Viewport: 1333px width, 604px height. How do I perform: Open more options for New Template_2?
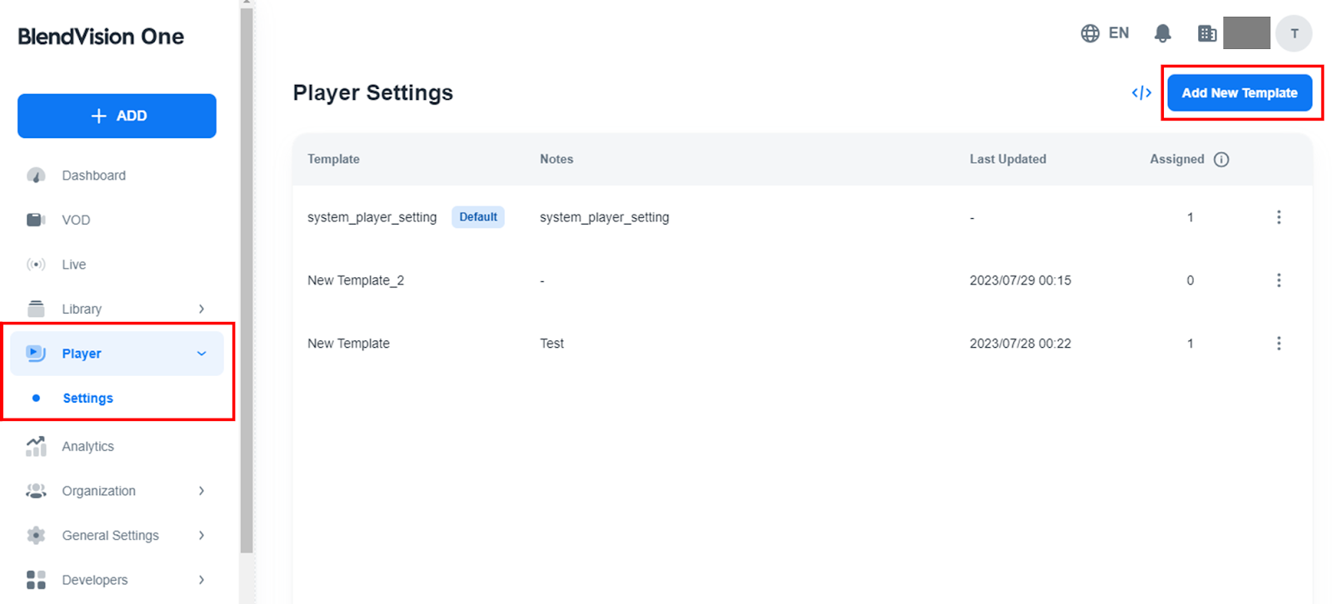[1278, 280]
